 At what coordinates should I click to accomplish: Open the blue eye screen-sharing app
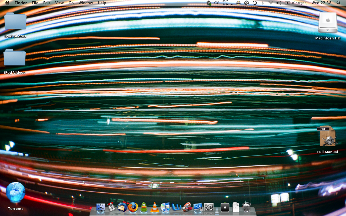tap(198, 207)
